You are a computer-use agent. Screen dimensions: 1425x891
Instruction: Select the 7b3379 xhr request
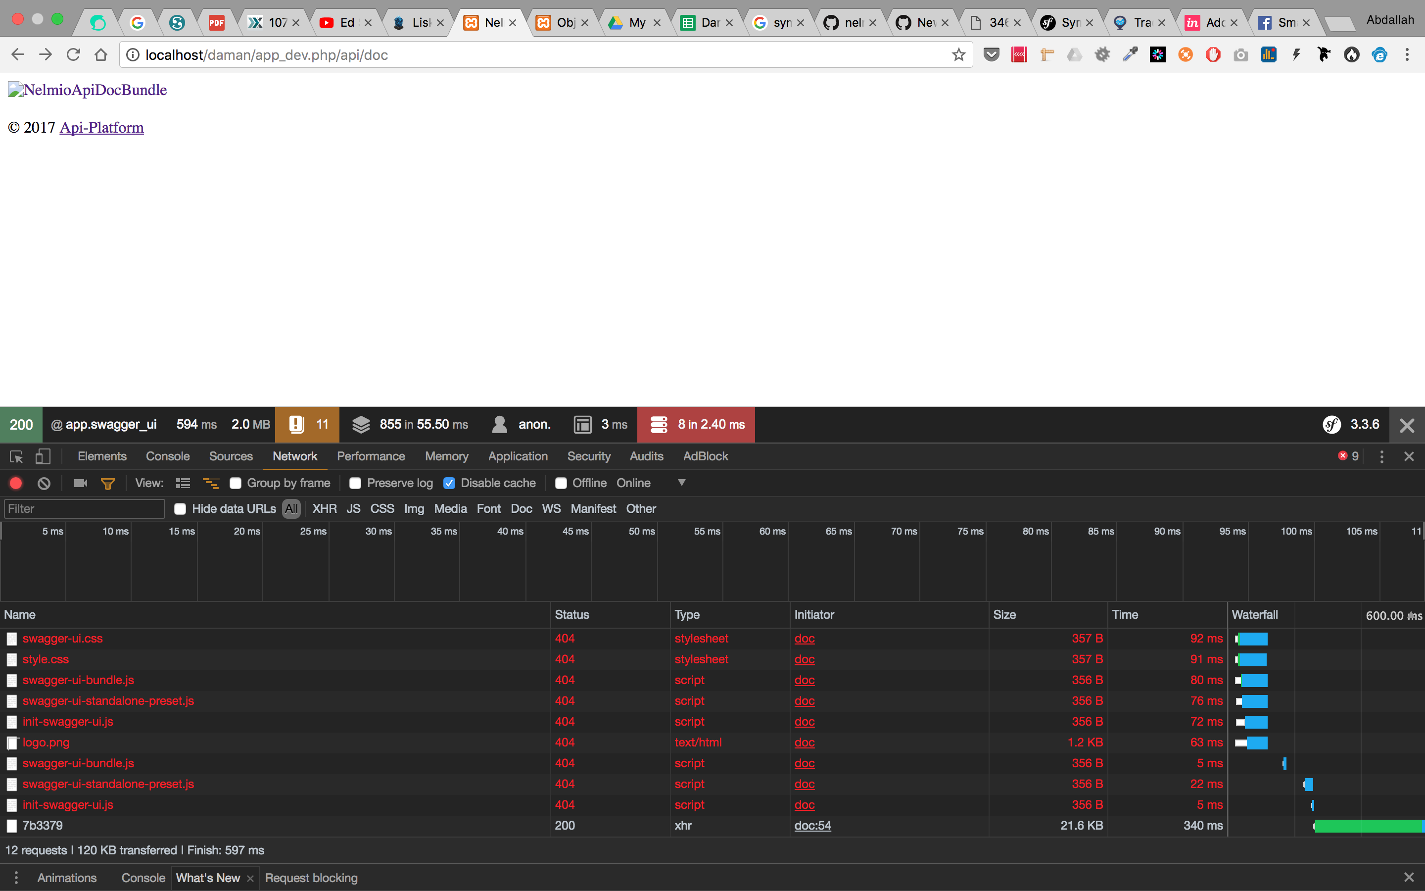712,825
